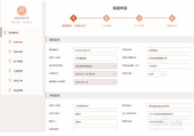Click the 选择银行、担保公司 step label
The height and width of the screenshot is (136, 194).
(74, 26)
